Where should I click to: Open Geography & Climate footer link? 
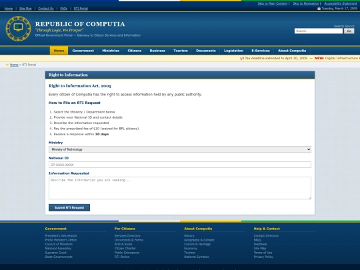pyautogui.click(x=199, y=240)
